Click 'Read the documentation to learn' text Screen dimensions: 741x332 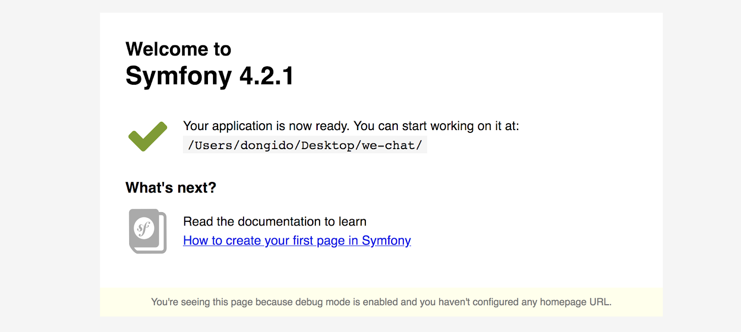click(x=275, y=221)
